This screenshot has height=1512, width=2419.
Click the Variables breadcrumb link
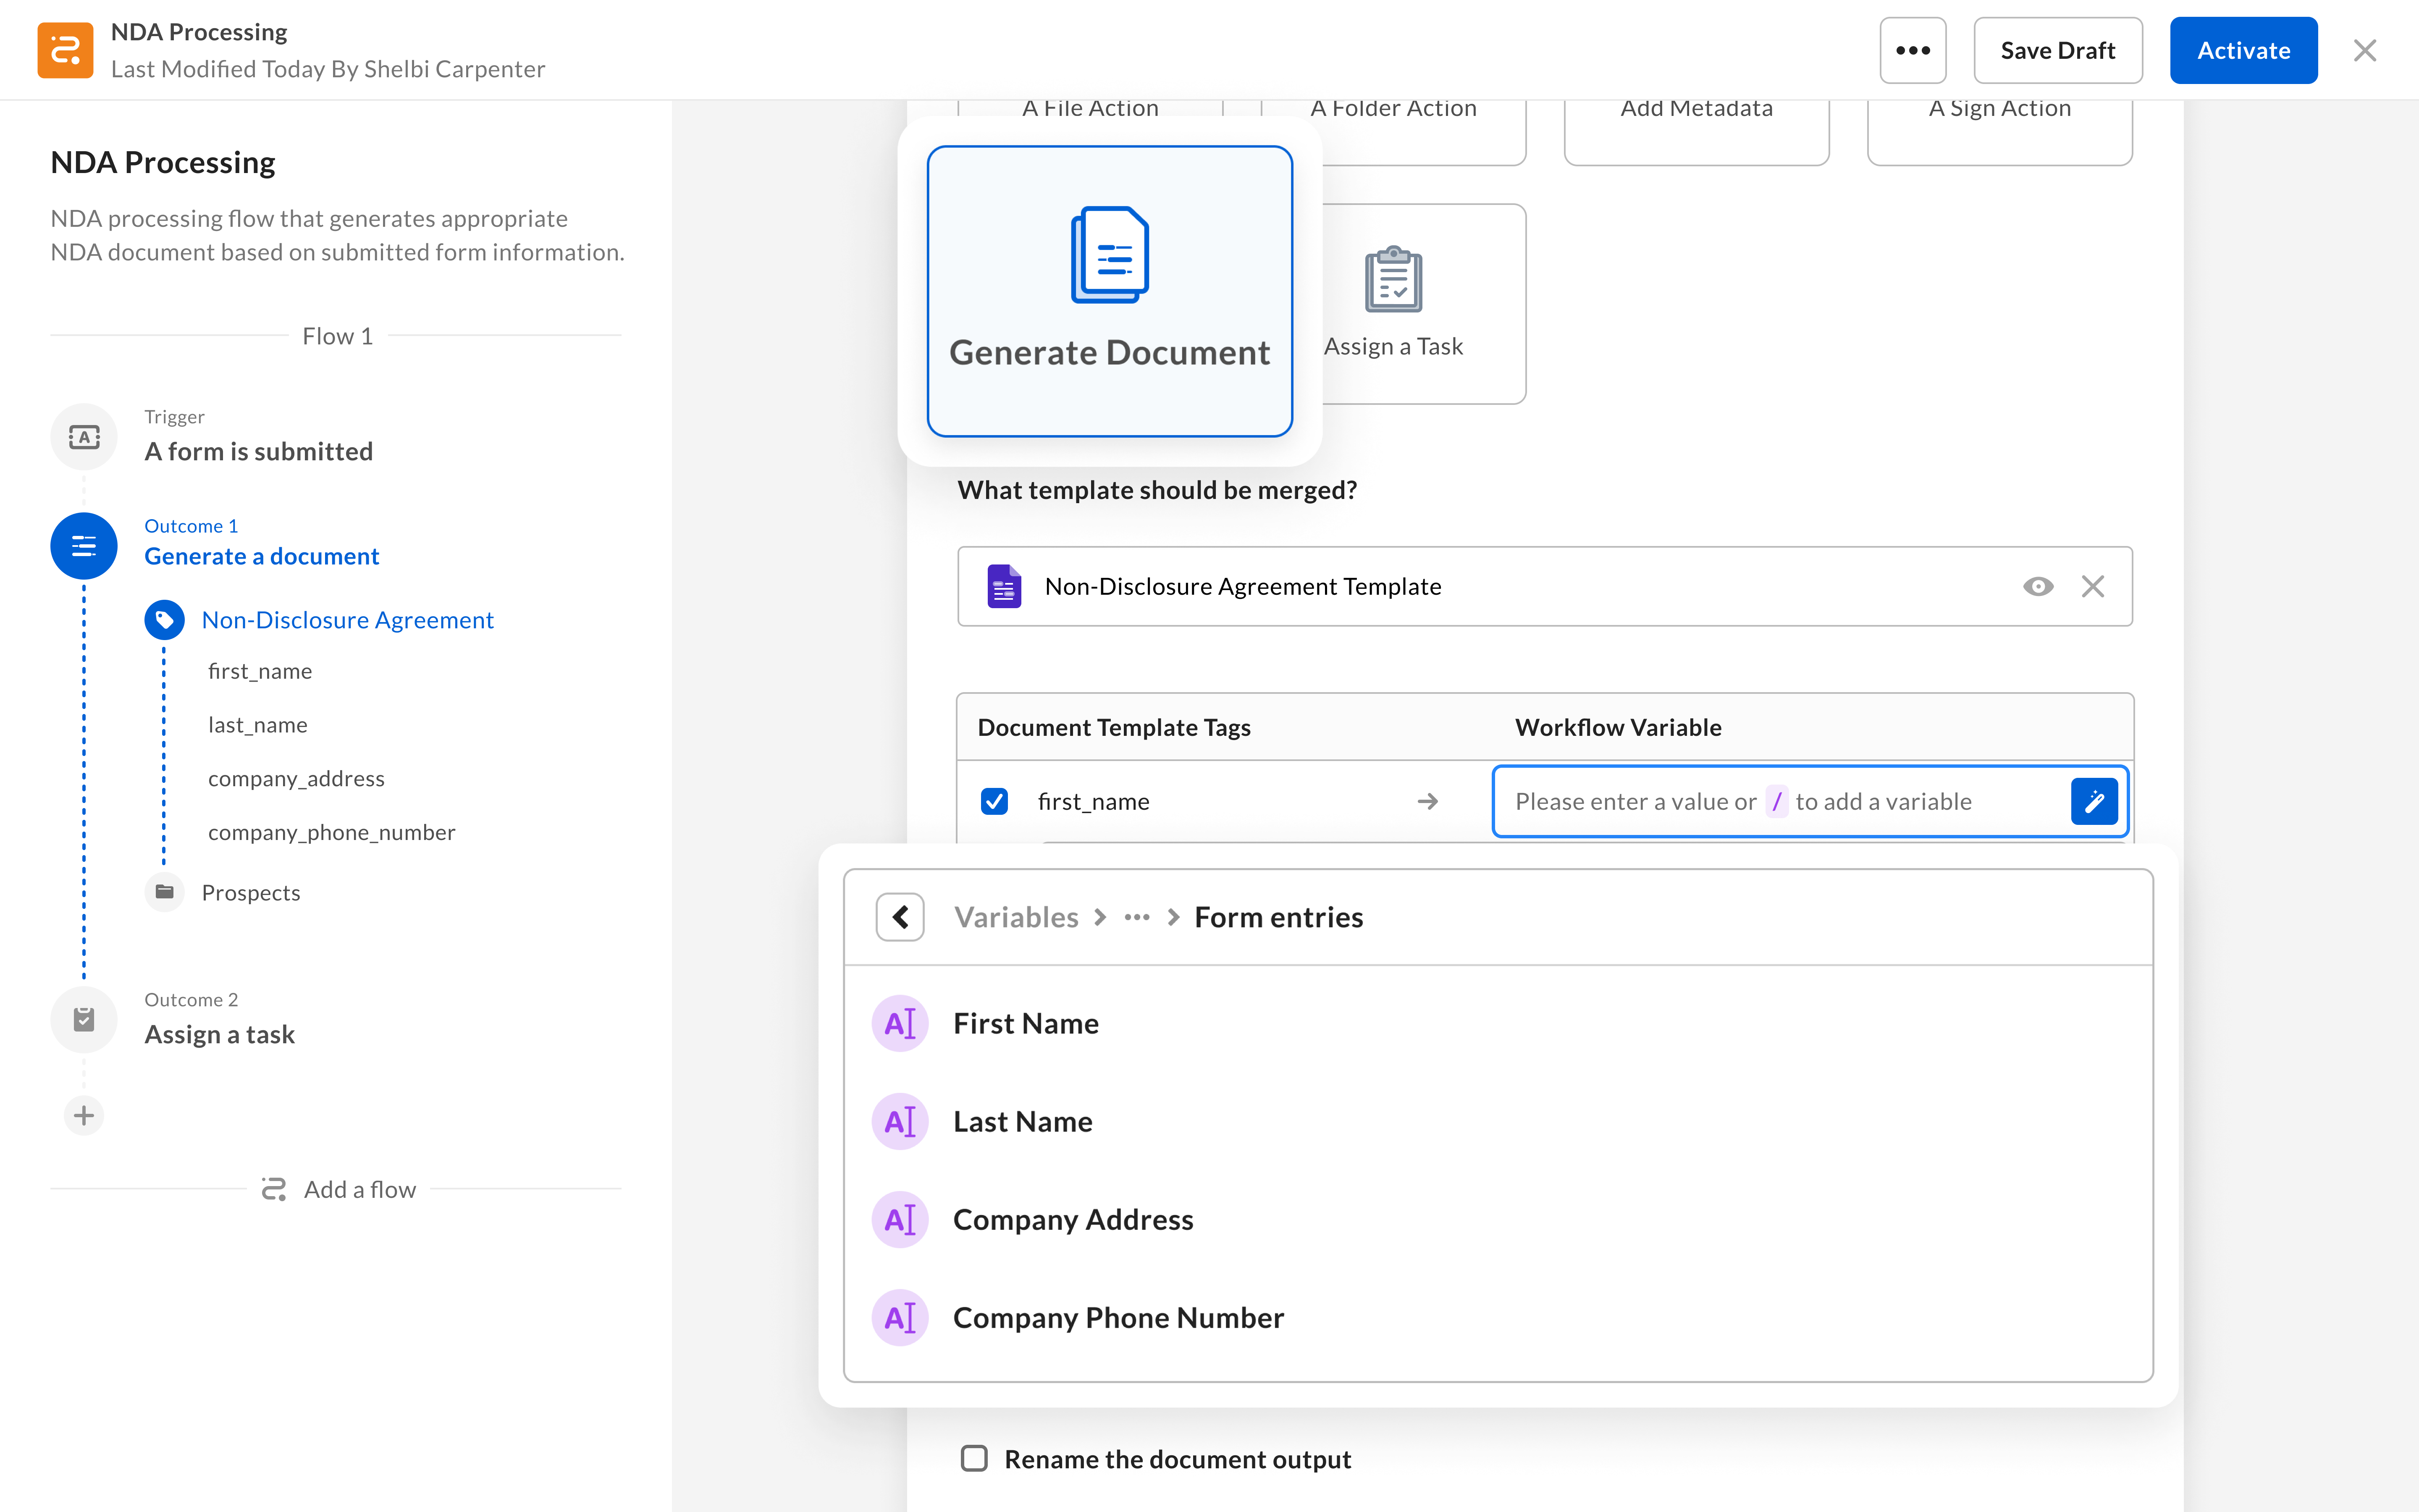coord(1015,917)
